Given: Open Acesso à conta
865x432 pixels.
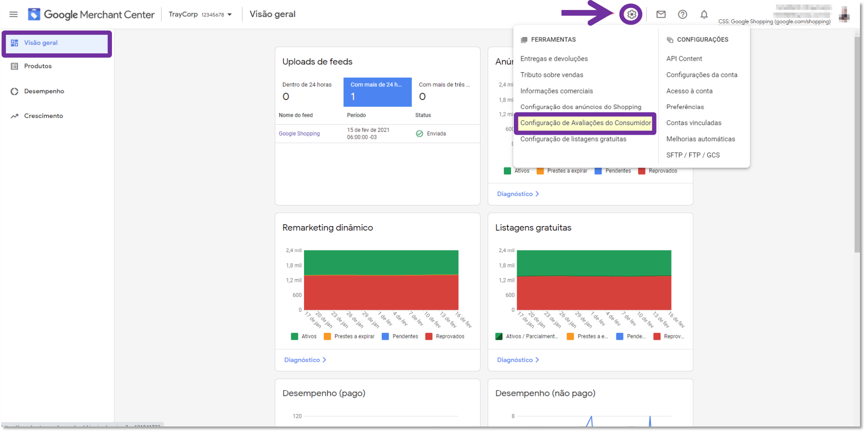Looking at the screenshot, I should pyautogui.click(x=689, y=91).
